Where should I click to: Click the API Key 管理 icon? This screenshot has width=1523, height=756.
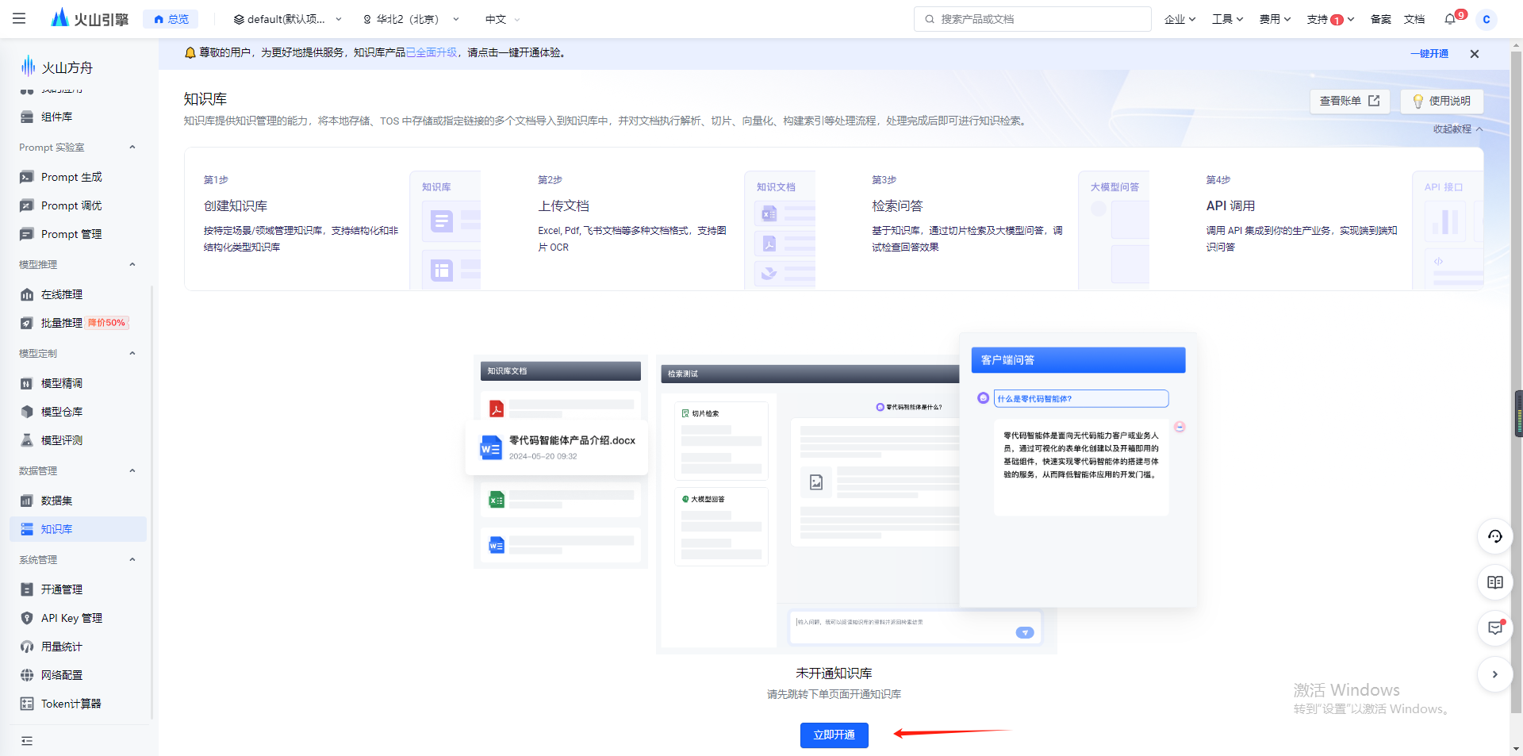[x=27, y=618]
